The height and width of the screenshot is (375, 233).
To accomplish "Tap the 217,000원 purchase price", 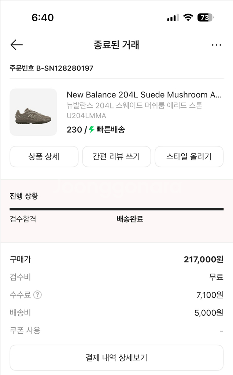I will (x=203, y=259).
